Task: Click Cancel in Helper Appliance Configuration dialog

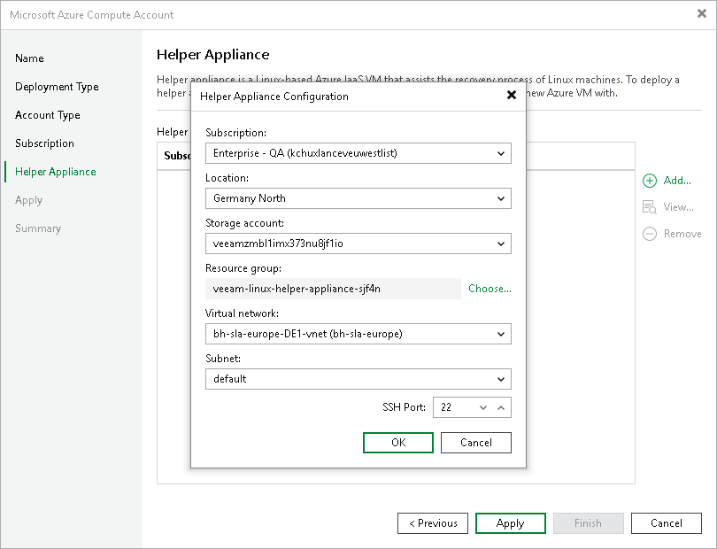Action: [x=476, y=443]
